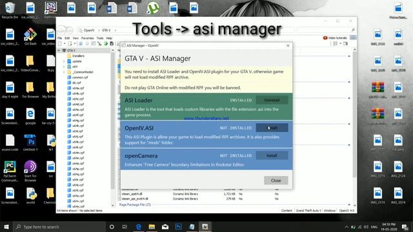413x232 pixels.
Task: Click the Video tutorials link
Action: (335, 38)
